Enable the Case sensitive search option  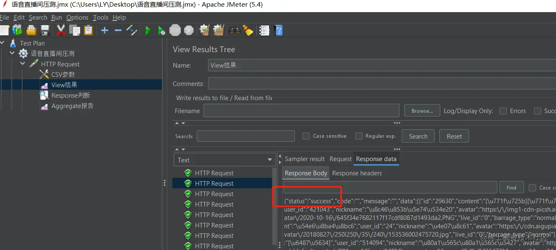(x=306, y=136)
